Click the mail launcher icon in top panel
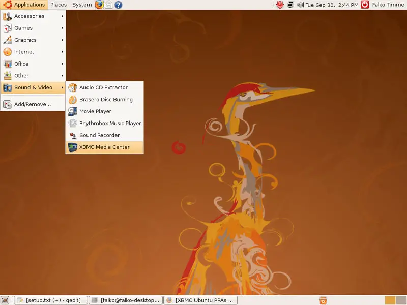The height and width of the screenshot is (305, 407). (108, 5)
